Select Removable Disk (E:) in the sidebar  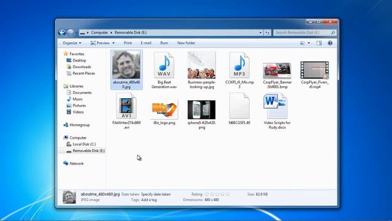(88, 151)
